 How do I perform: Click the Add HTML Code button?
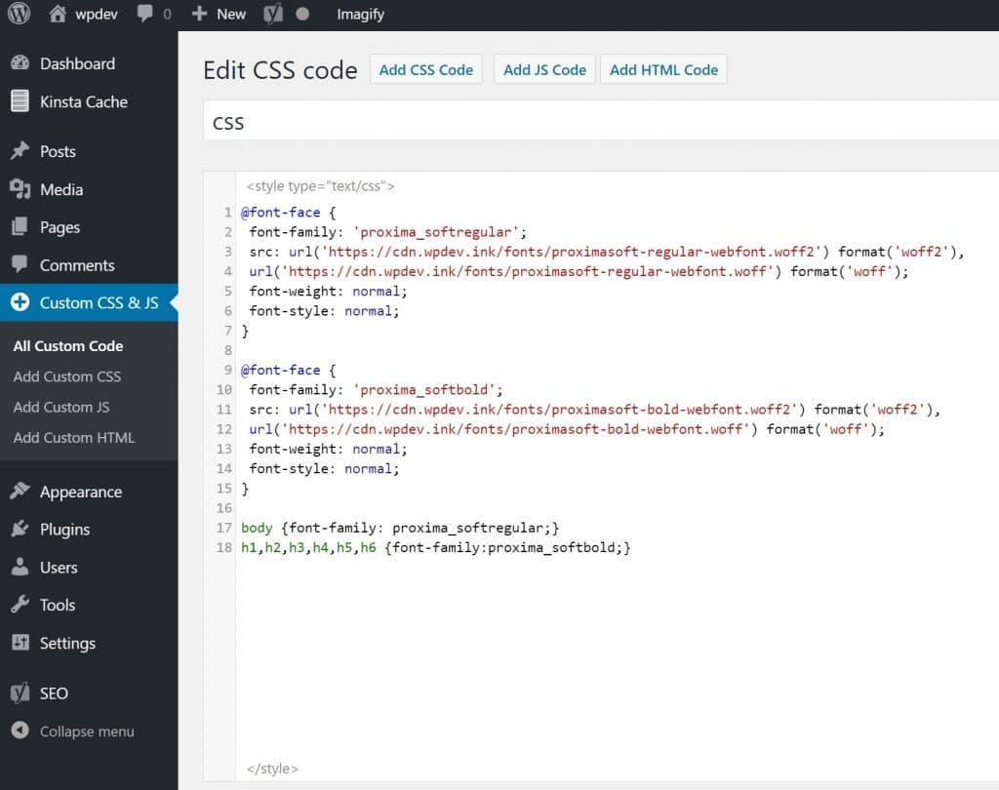pyautogui.click(x=663, y=69)
